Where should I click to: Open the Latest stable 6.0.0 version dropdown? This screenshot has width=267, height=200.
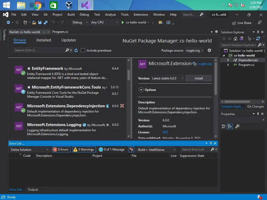click(x=168, y=78)
